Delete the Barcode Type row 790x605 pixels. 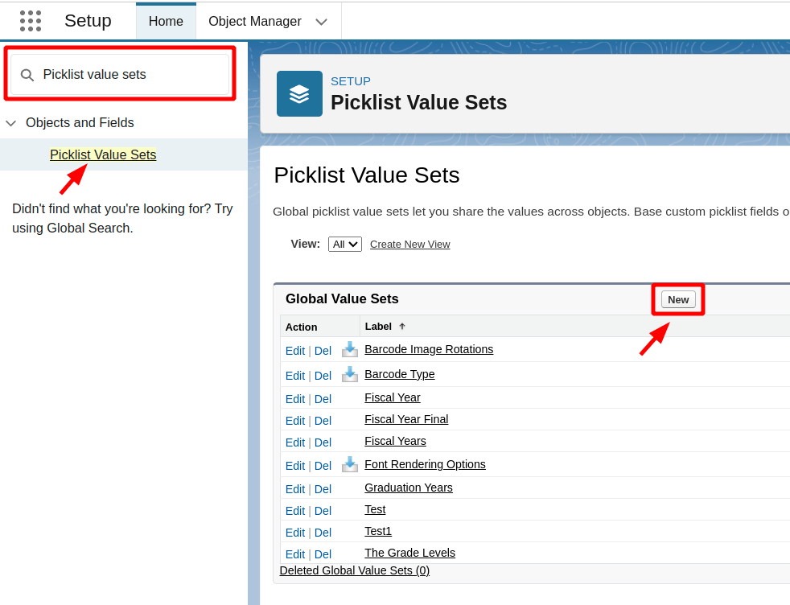click(x=323, y=376)
